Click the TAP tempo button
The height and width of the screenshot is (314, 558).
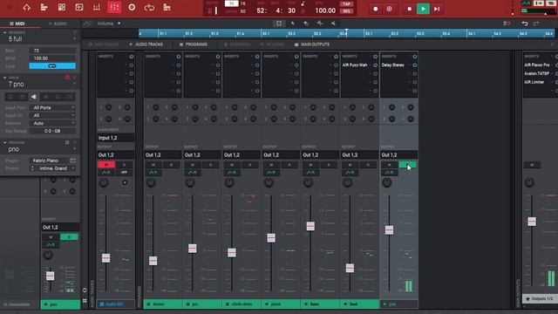[346, 4]
